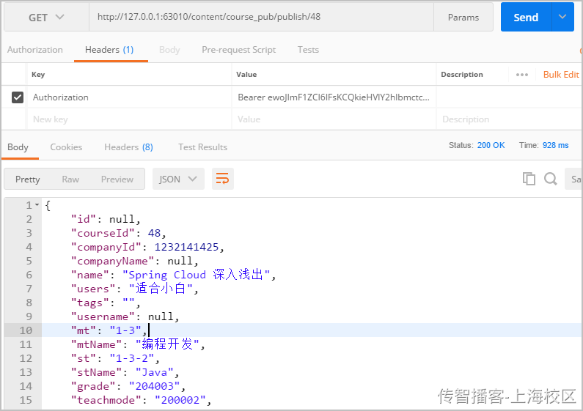Click the "courseId": 48 line
The width and height of the screenshot is (583, 411).
119,233
